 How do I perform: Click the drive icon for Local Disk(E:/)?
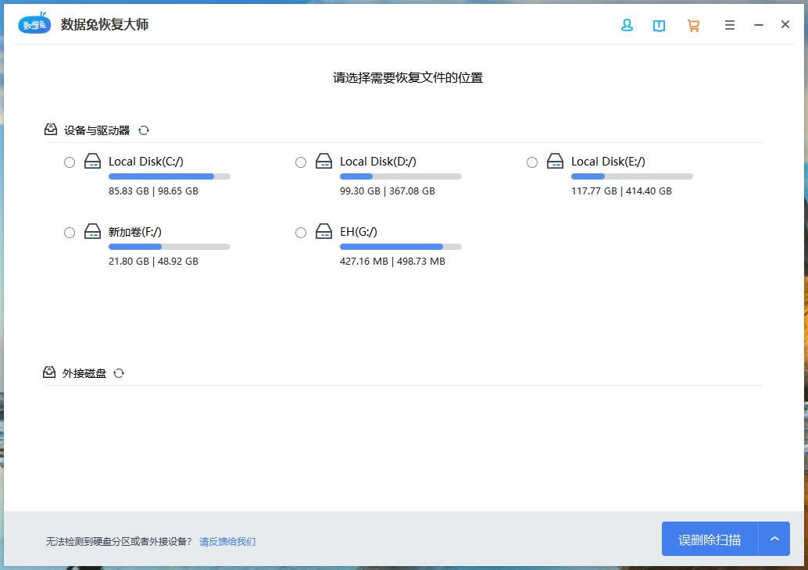pos(555,161)
